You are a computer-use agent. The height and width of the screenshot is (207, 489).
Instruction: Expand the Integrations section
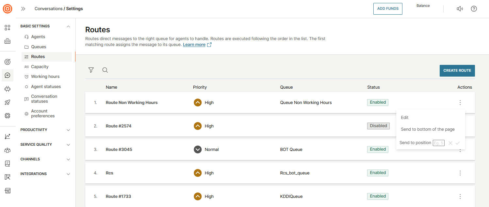[68, 174]
